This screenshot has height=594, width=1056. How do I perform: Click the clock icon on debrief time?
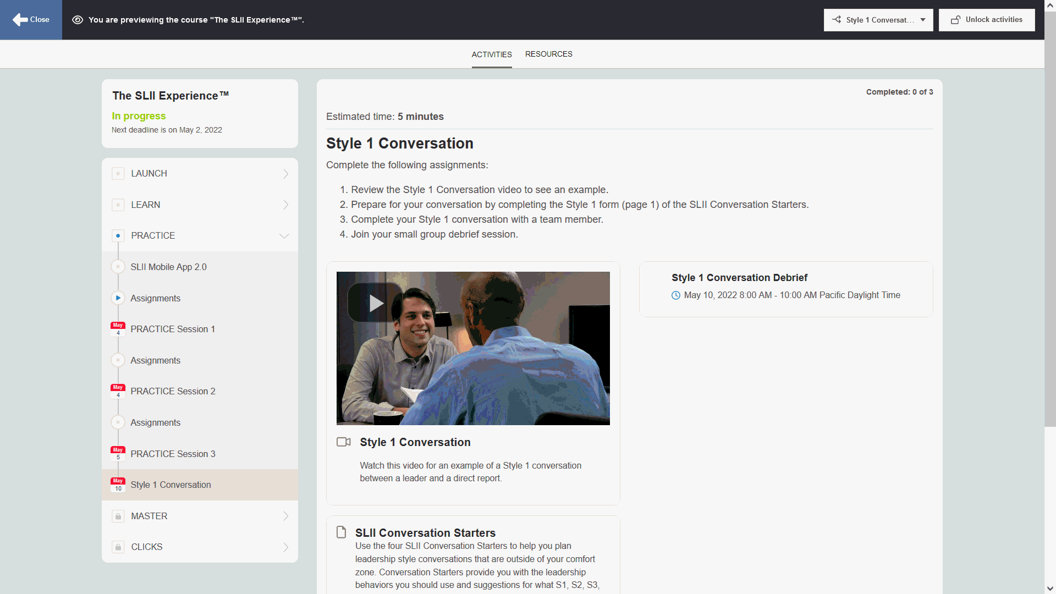coord(675,295)
